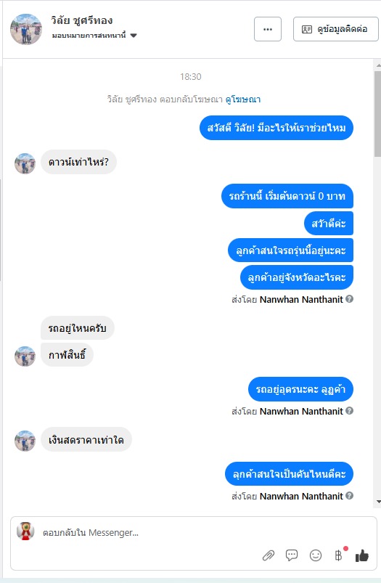Click scrollbar down arrow in chat
Screen dimensions: 381x583
378,502
